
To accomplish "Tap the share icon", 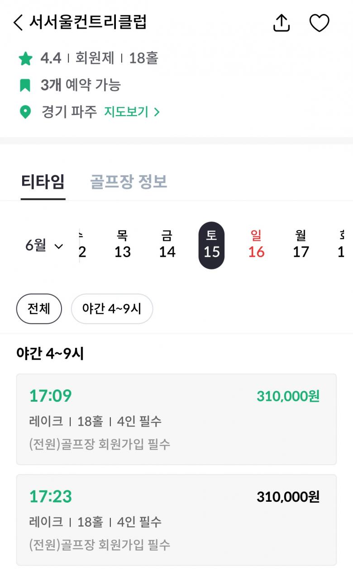I will (281, 23).
